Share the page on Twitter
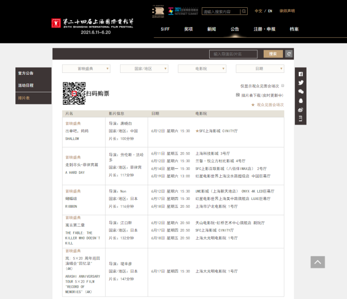347x299 pixels. [301, 83]
